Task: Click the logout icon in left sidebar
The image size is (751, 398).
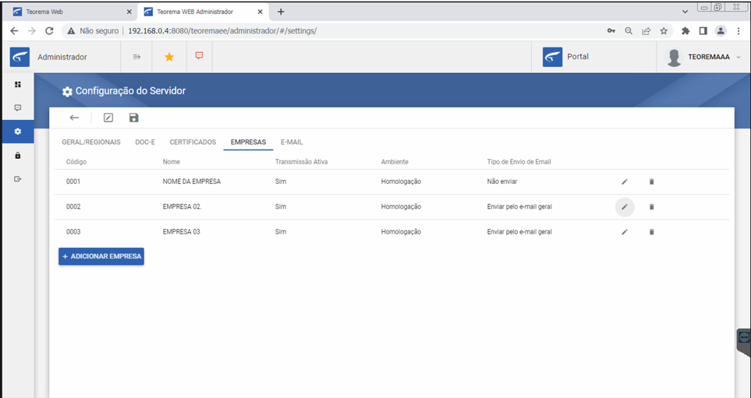Action: pos(18,179)
